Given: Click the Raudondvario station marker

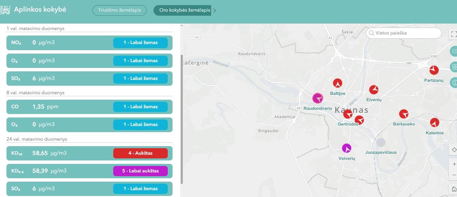Looking at the screenshot, I should click(318, 98).
